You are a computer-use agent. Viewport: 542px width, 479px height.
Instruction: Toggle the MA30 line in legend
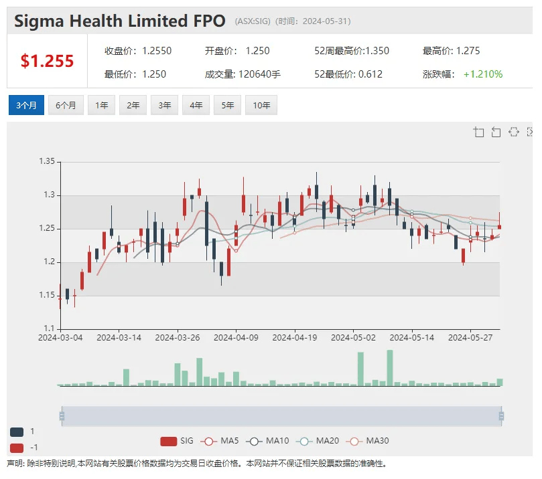tap(367, 441)
